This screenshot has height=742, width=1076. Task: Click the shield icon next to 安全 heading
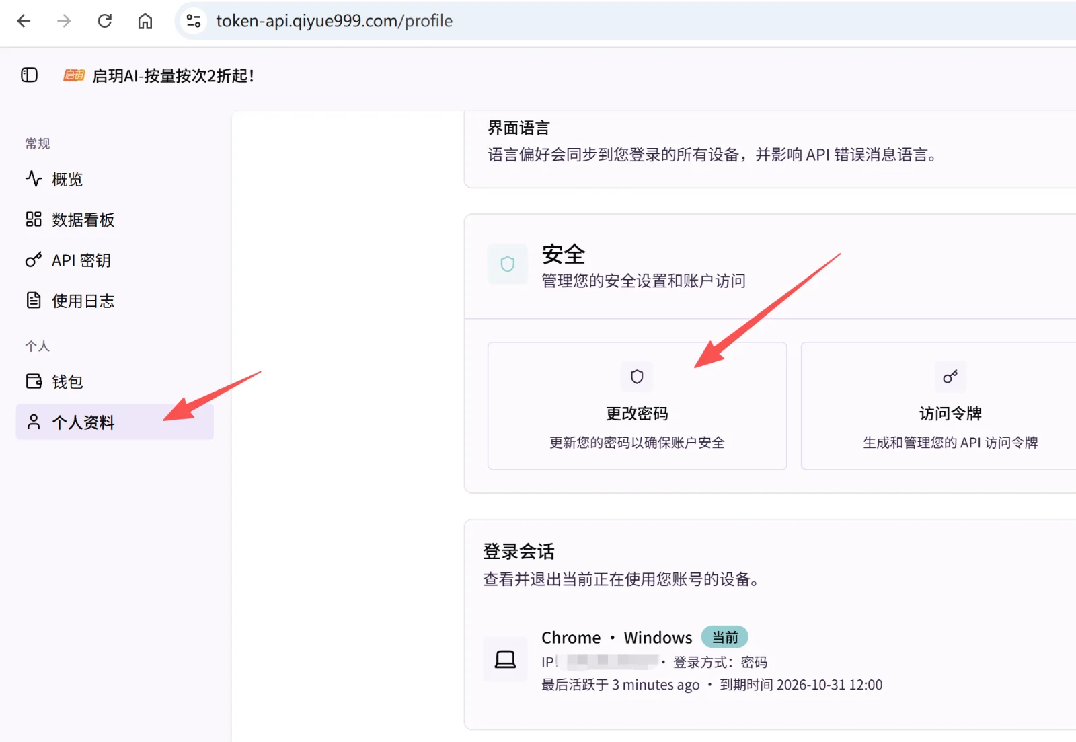[x=508, y=264]
